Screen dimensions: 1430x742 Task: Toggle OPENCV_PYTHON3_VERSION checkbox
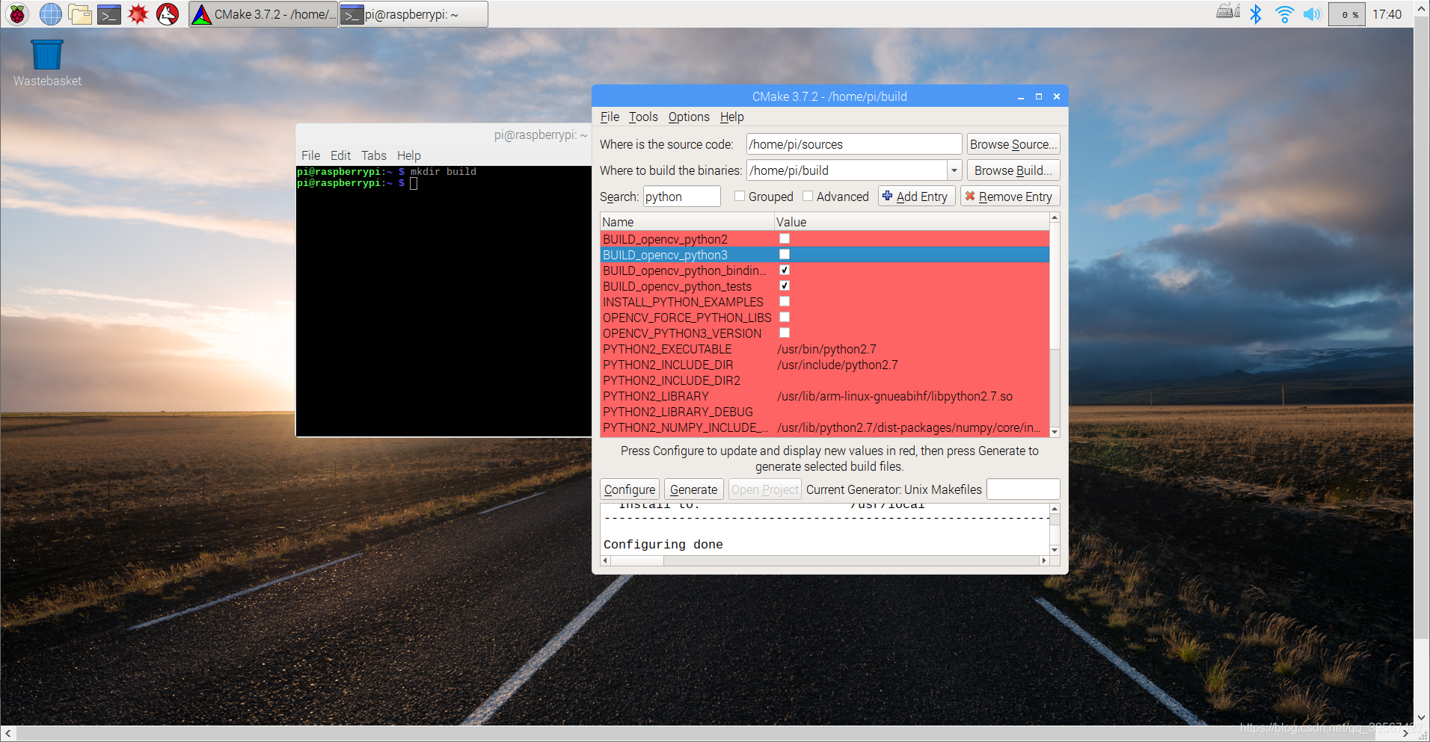coord(785,333)
